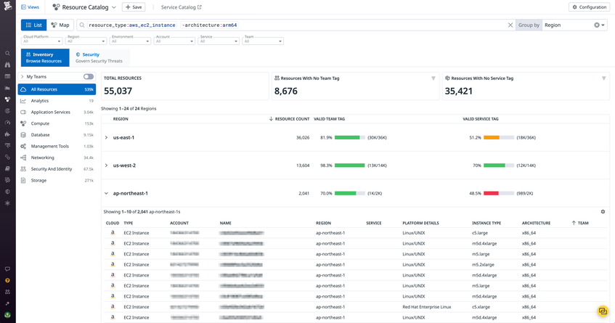Image resolution: width=615 pixels, height=323 pixels.
Task: Switch to Map view
Action: click(60, 25)
